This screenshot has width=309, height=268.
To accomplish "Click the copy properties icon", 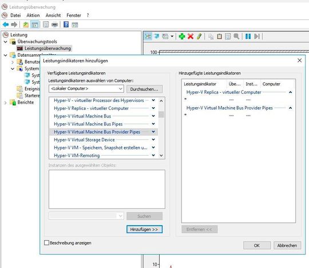I will [x=211, y=37].
